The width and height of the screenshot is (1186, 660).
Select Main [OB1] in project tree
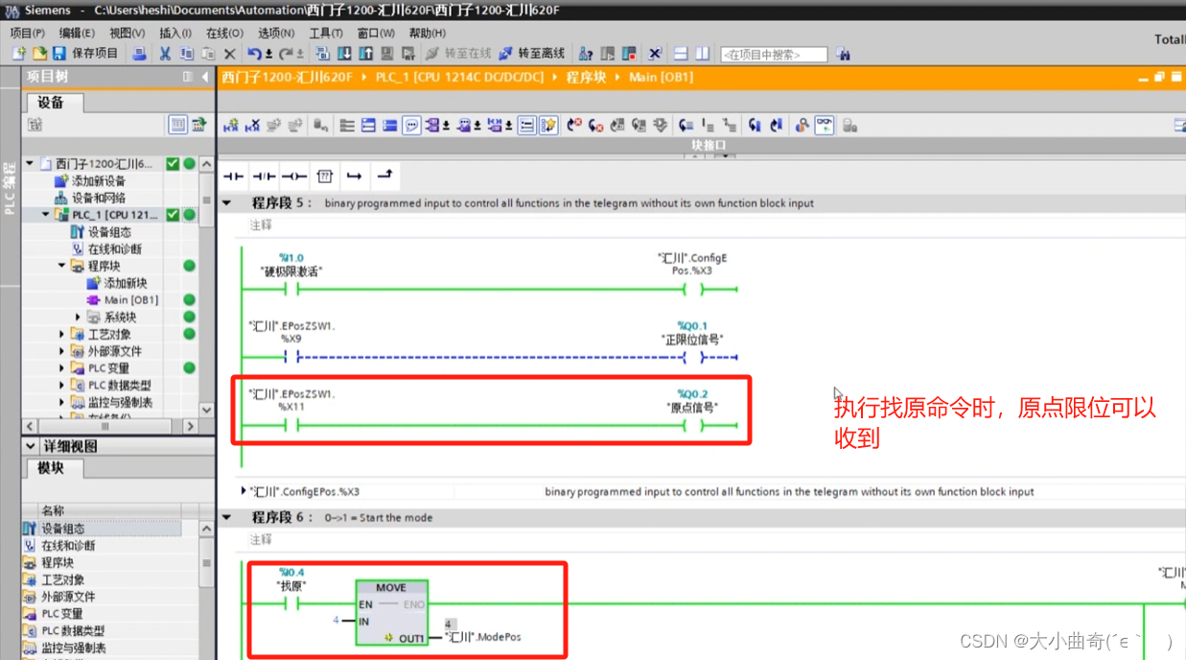point(131,300)
